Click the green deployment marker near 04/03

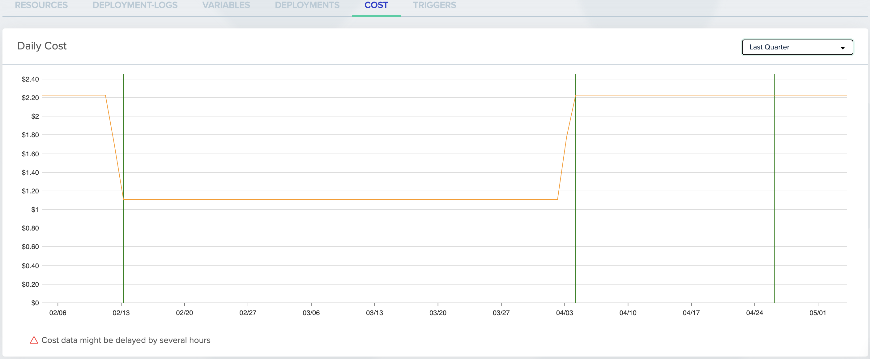click(575, 188)
